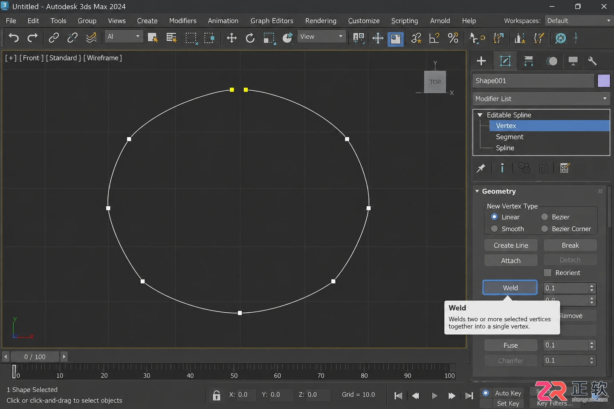This screenshot has height=409, width=614.
Task: Open the Scripting menu
Action: tap(405, 21)
